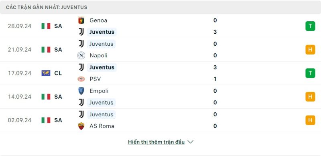The width and height of the screenshot is (321, 156).
Task: Click Juventus logo in the PSV match
Action: (81, 67)
